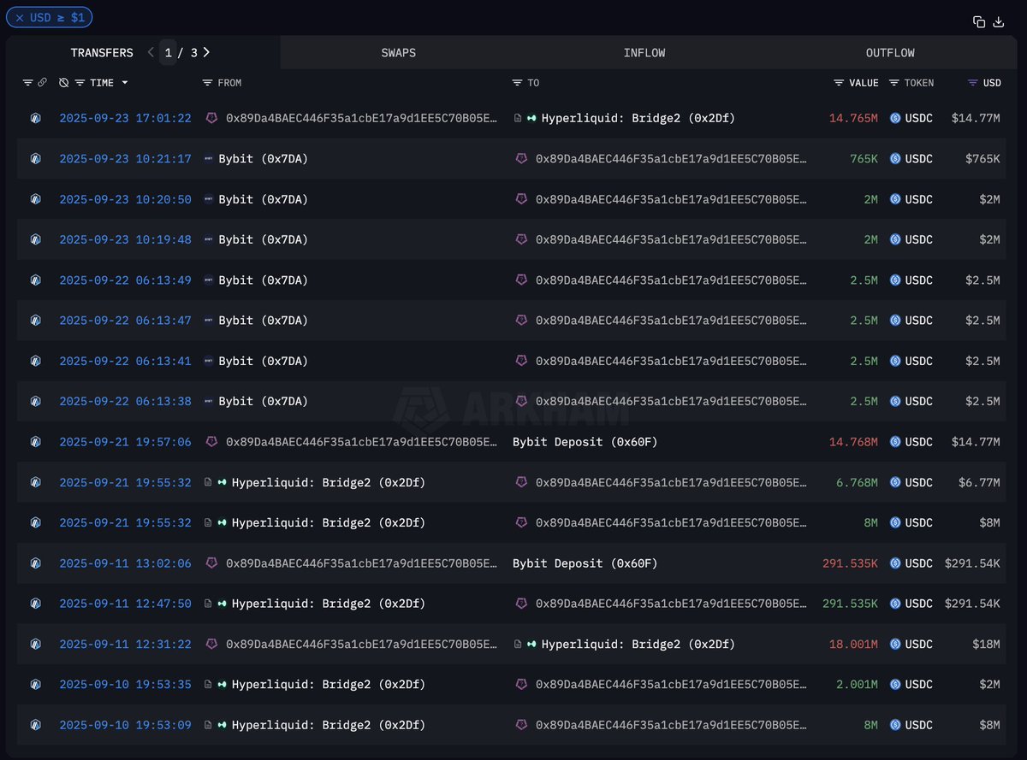Click the sender address avatar in the 12:31:22 row

211,644
